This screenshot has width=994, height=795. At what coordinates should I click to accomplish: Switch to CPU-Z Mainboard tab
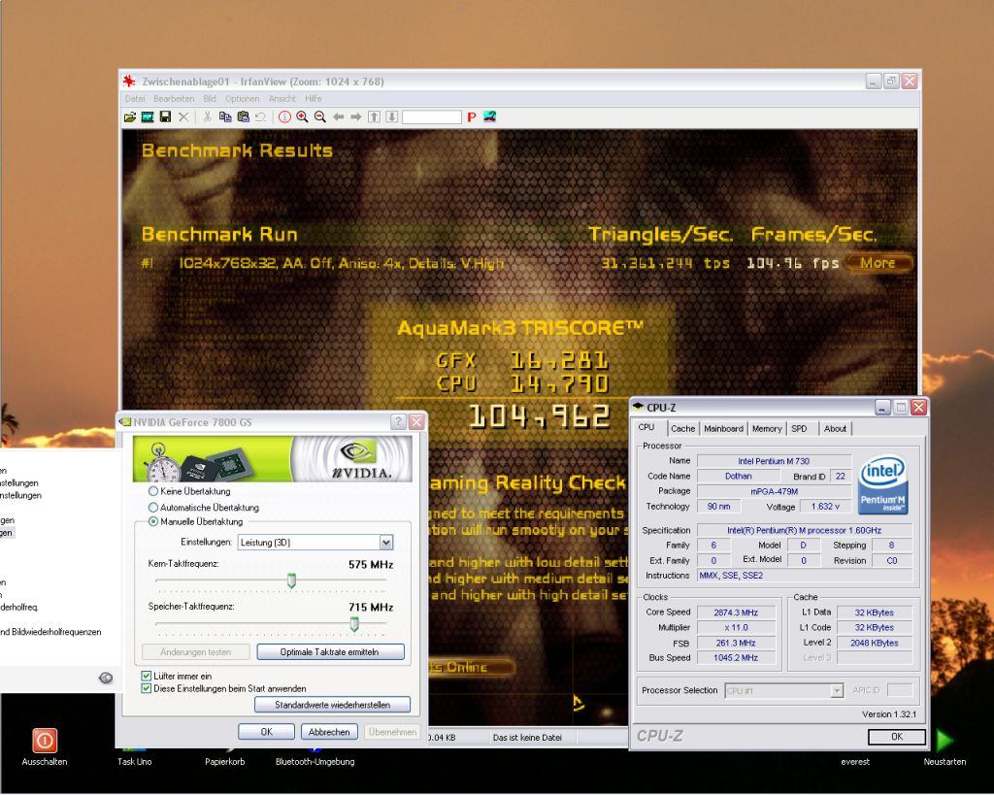(723, 429)
